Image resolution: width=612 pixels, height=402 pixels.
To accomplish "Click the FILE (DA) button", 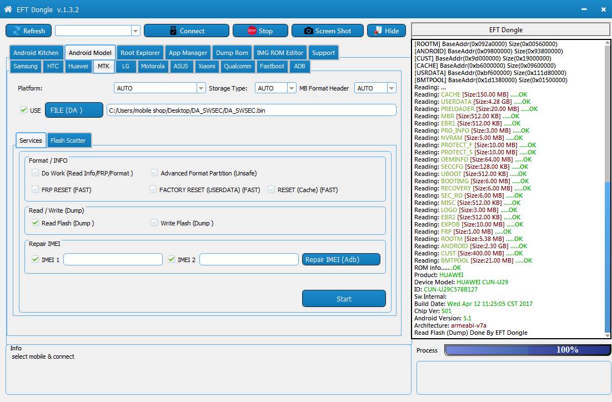I will pyautogui.click(x=74, y=110).
